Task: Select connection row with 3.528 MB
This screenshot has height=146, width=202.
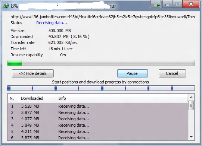Action: pos(98,106)
